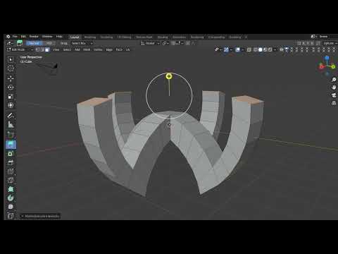Switch to the Modeling workspace tab
Image resolution: width=338 pixels, height=254 pixels.
click(90, 37)
